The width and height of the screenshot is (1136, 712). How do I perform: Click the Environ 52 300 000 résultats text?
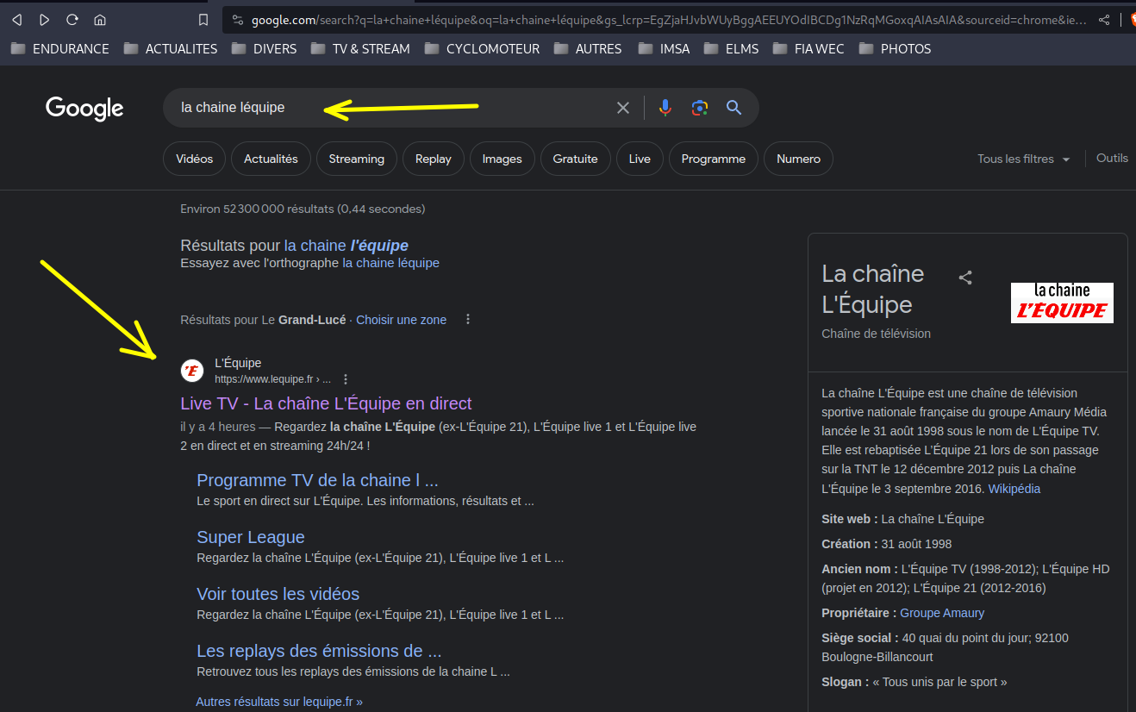click(x=303, y=209)
